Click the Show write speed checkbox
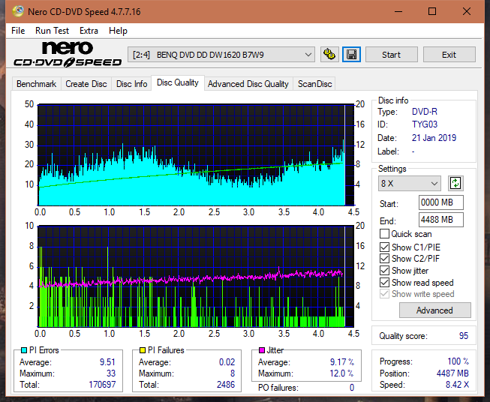 point(384,293)
